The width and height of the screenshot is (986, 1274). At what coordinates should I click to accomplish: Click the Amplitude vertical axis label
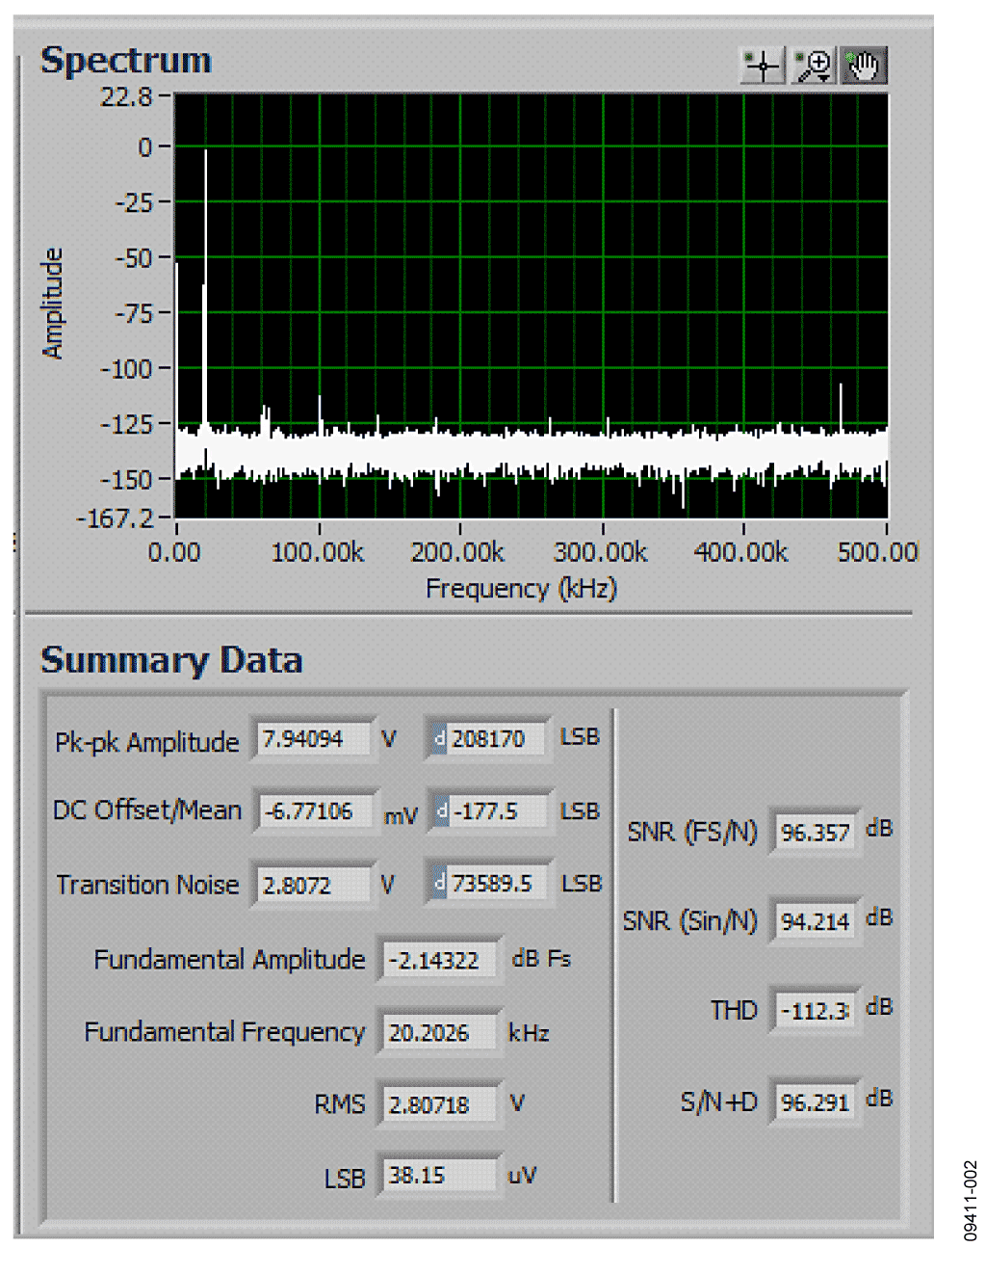click(52, 304)
